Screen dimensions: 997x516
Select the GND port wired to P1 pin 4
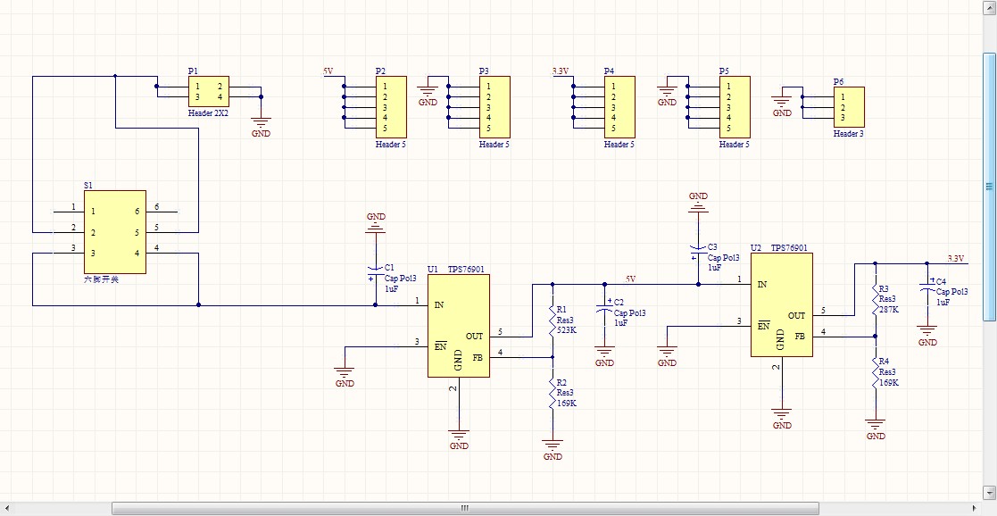coord(261,128)
